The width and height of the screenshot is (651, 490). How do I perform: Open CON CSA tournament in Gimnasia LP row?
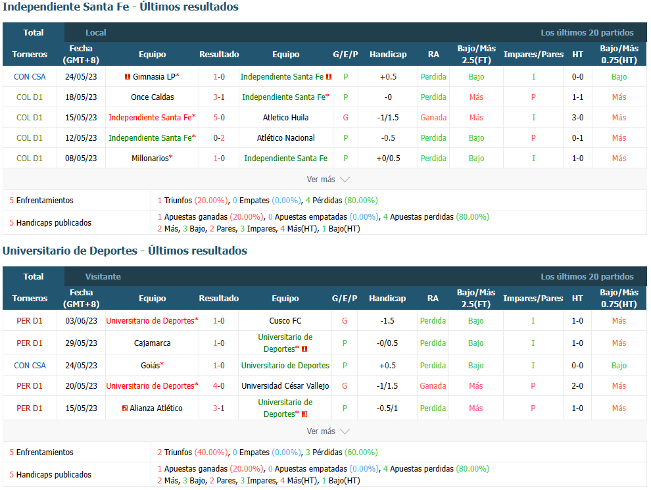30,77
